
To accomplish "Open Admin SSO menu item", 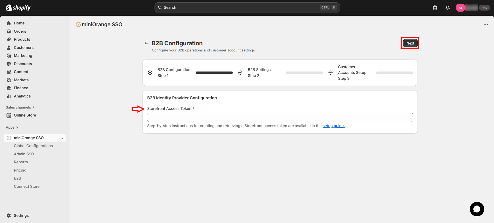I will [x=24, y=154].
